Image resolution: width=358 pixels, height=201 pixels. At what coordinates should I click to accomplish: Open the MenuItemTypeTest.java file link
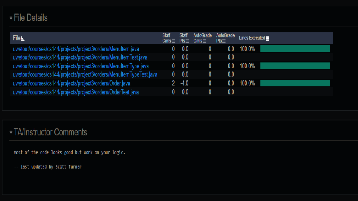click(85, 74)
